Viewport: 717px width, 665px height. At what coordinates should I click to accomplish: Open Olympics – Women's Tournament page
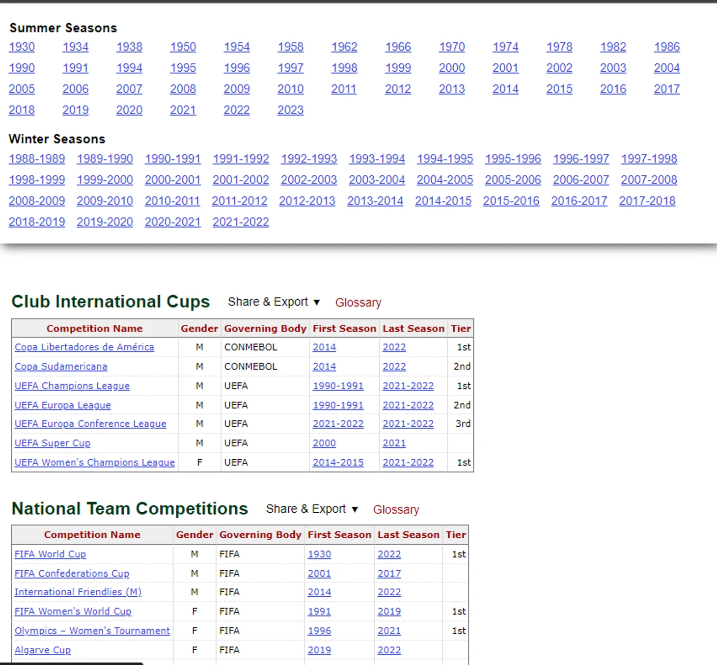92,631
